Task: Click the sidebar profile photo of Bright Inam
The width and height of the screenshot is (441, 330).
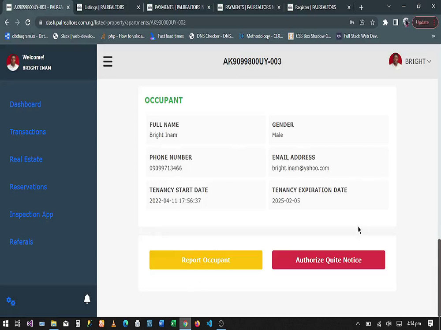Action: [x=13, y=62]
